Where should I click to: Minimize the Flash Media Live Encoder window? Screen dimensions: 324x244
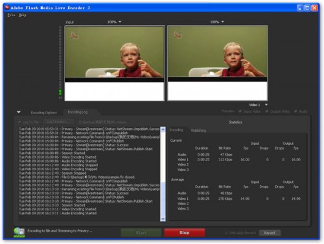300,8
